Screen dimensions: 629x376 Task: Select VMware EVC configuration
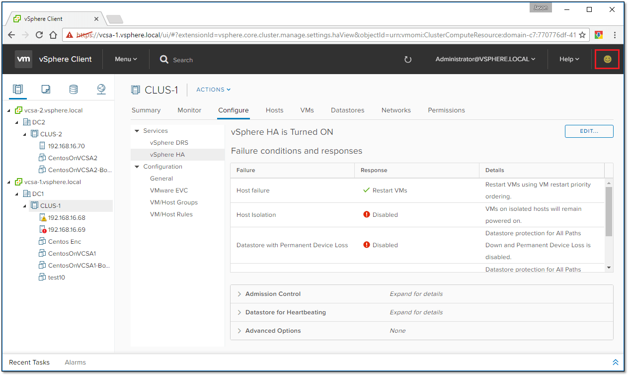point(169,190)
